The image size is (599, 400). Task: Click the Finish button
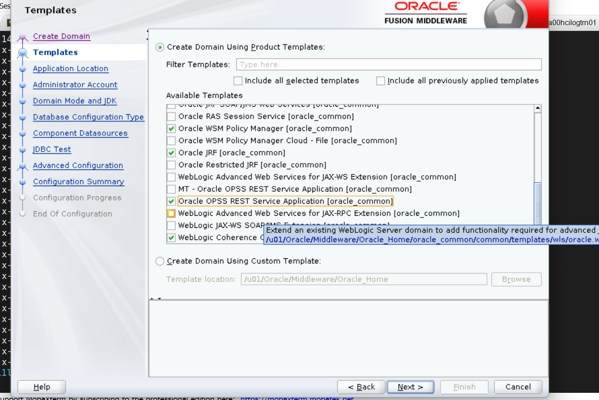pyautogui.click(x=464, y=387)
